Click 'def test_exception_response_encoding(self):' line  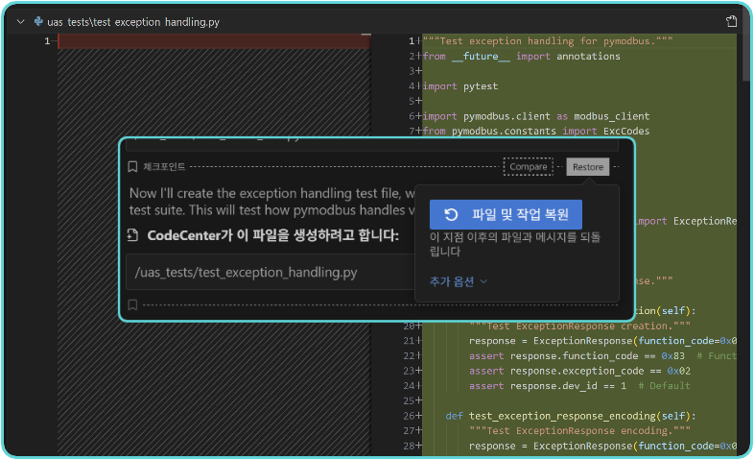pyautogui.click(x=571, y=416)
